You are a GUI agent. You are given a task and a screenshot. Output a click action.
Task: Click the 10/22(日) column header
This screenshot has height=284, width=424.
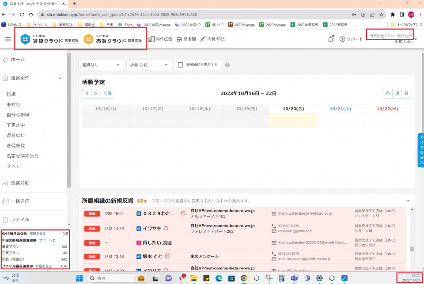(387, 109)
